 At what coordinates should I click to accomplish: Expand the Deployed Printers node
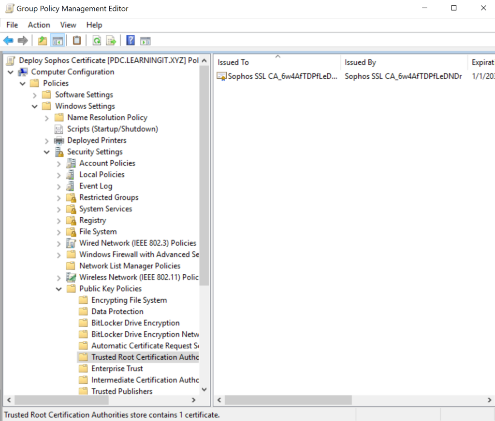coord(47,140)
